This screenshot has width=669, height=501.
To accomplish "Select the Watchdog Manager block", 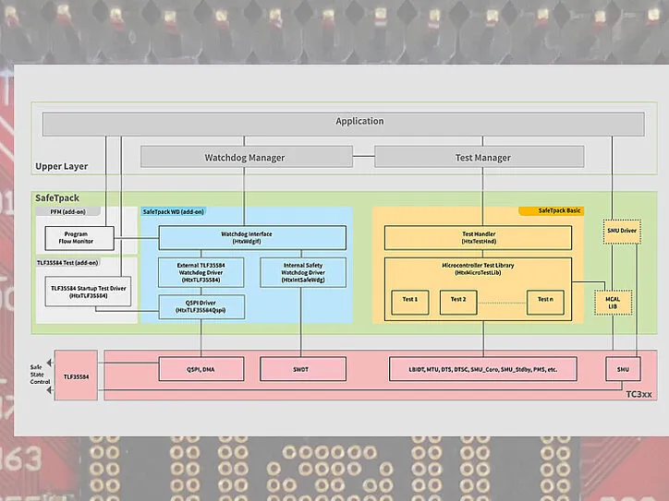I will pos(247,157).
